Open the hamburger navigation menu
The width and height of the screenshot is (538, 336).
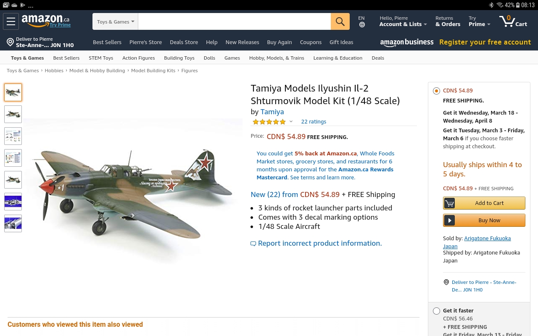click(x=11, y=21)
